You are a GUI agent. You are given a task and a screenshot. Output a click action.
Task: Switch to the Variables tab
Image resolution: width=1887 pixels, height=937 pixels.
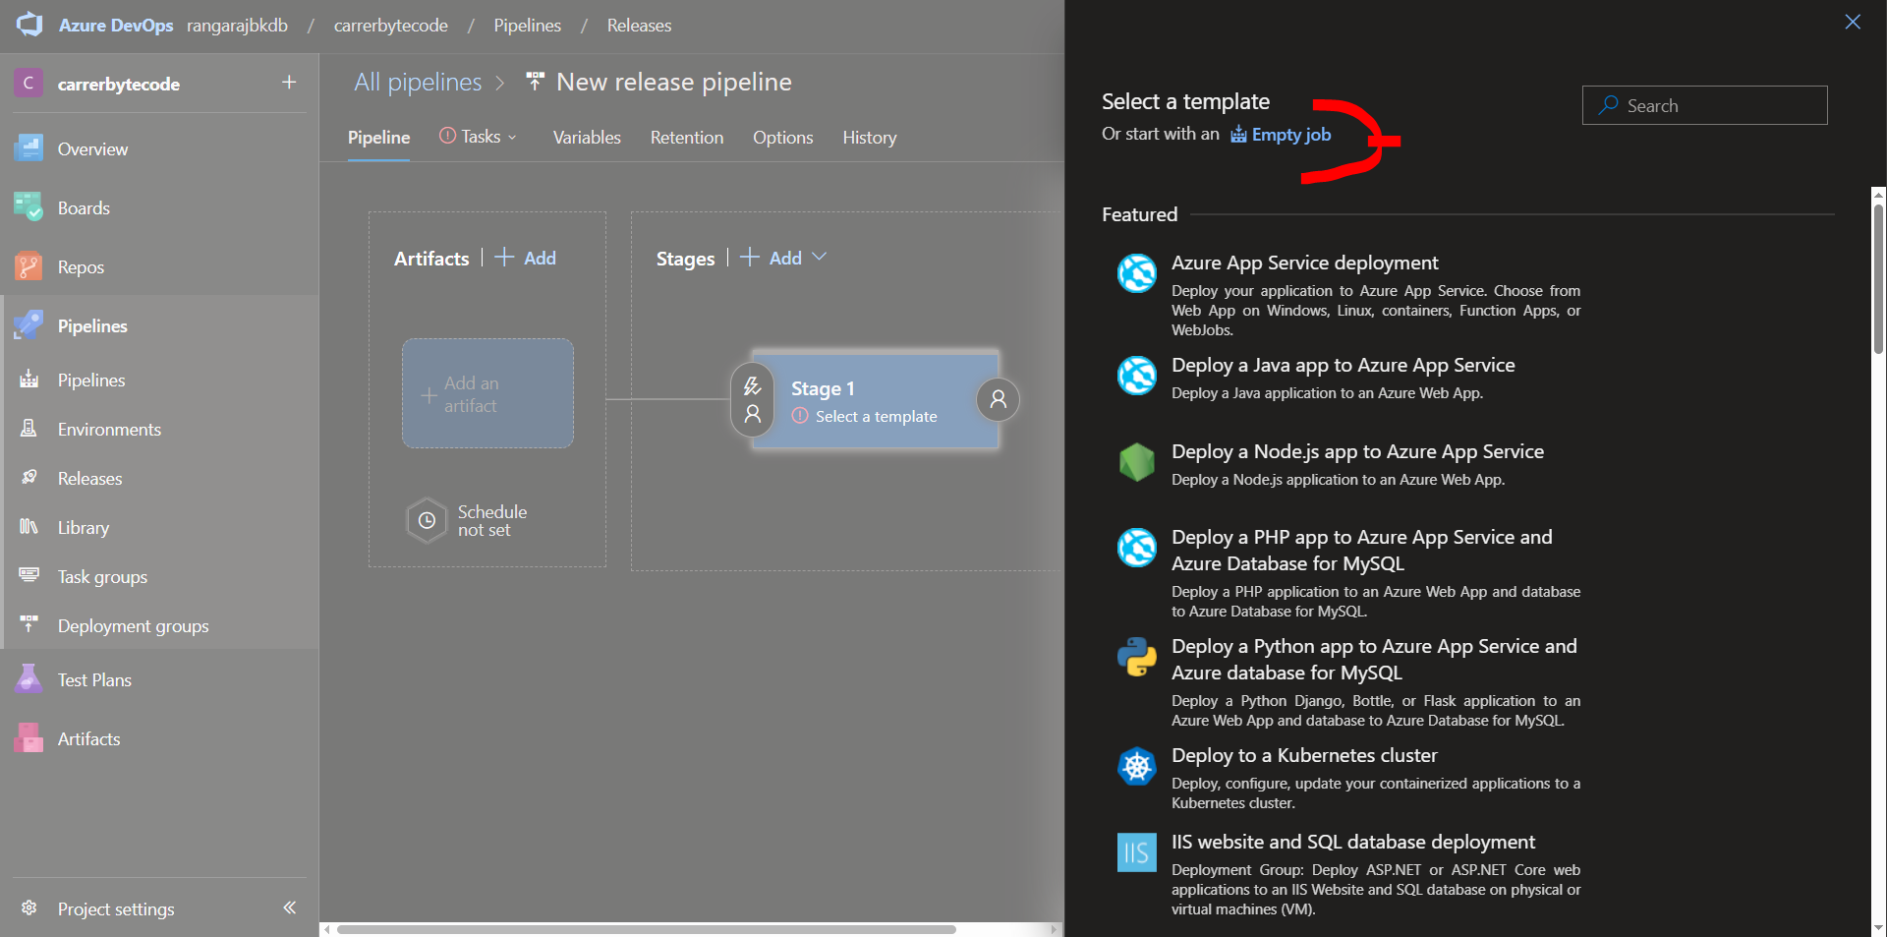click(x=586, y=137)
